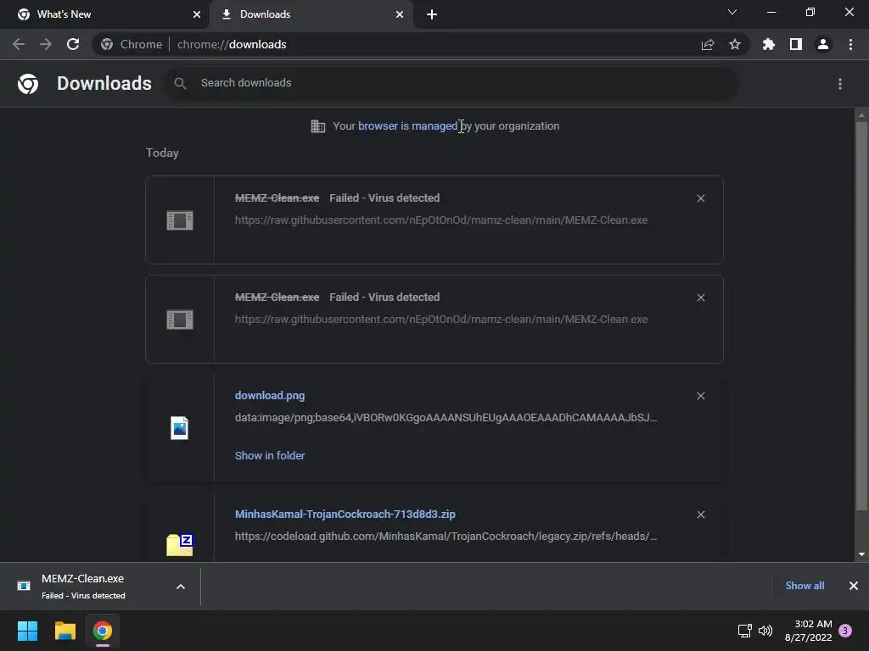Viewport: 869px width, 651px height.
Task: Click the second MEMZ-Clean.exe source URL
Action: pyautogui.click(x=441, y=320)
